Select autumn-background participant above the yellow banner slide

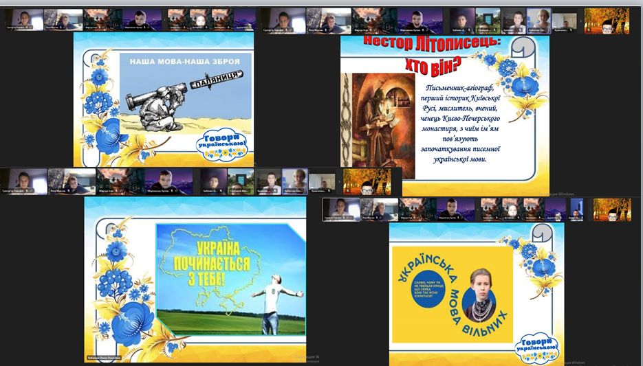[611, 209]
